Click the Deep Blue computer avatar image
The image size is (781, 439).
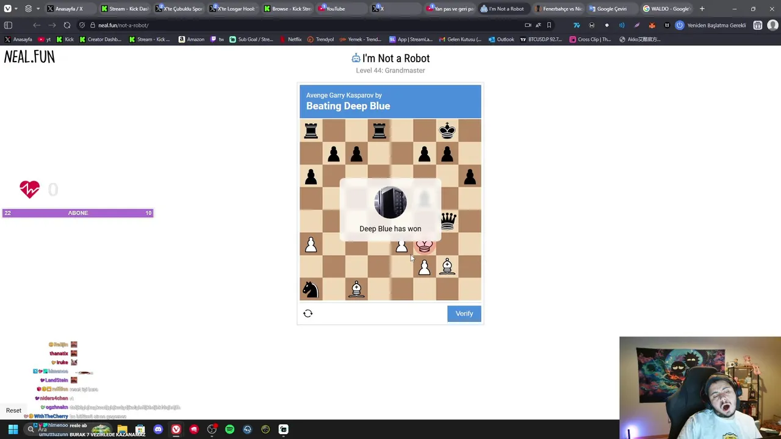click(x=390, y=202)
